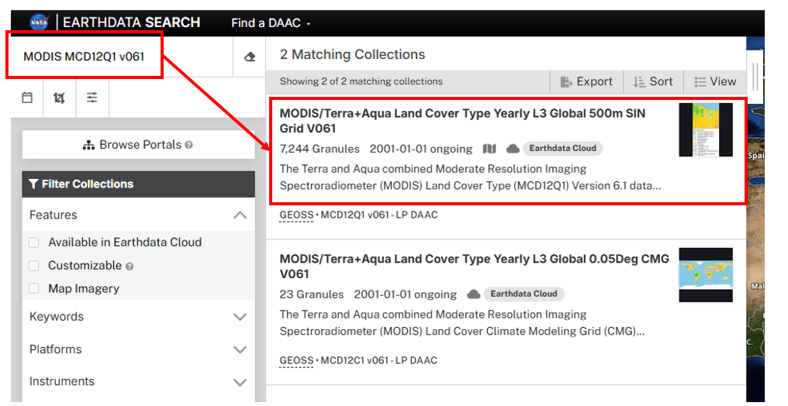The width and height of the screenshot is (788, 406).
Task: Click the Filter Collections header
Action: coord(138,184)
